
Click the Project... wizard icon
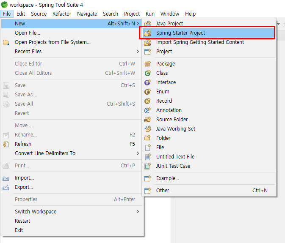(x=147, y=52)
